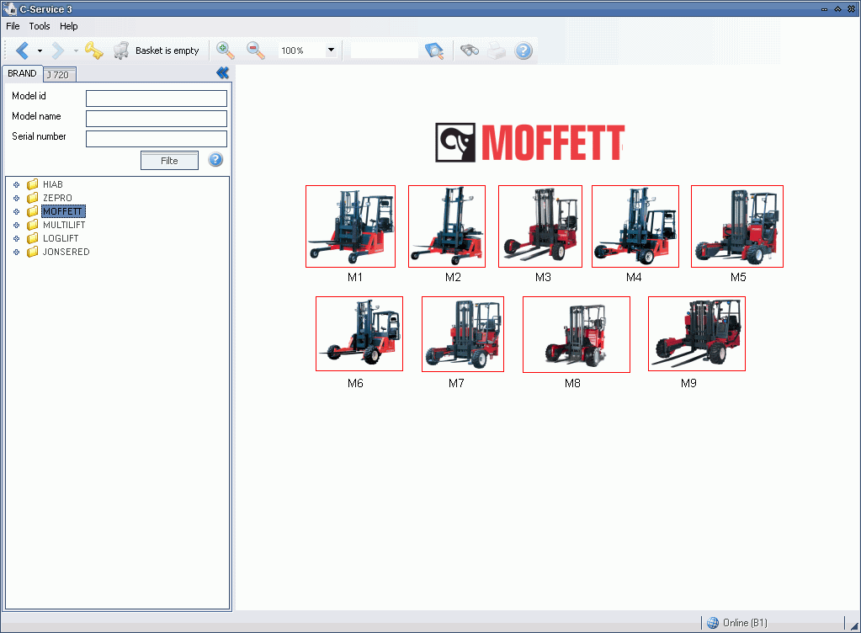Open the M3 forklift thumbnail

pyautogui.click(x=539, y=226)
